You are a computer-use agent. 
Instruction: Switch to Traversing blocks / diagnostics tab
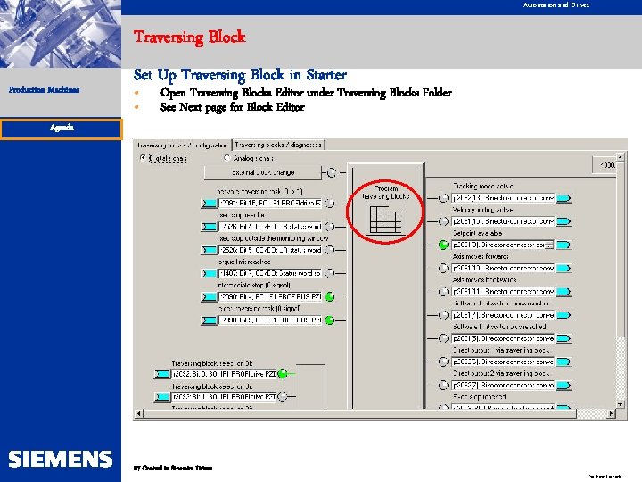(278, 145)
